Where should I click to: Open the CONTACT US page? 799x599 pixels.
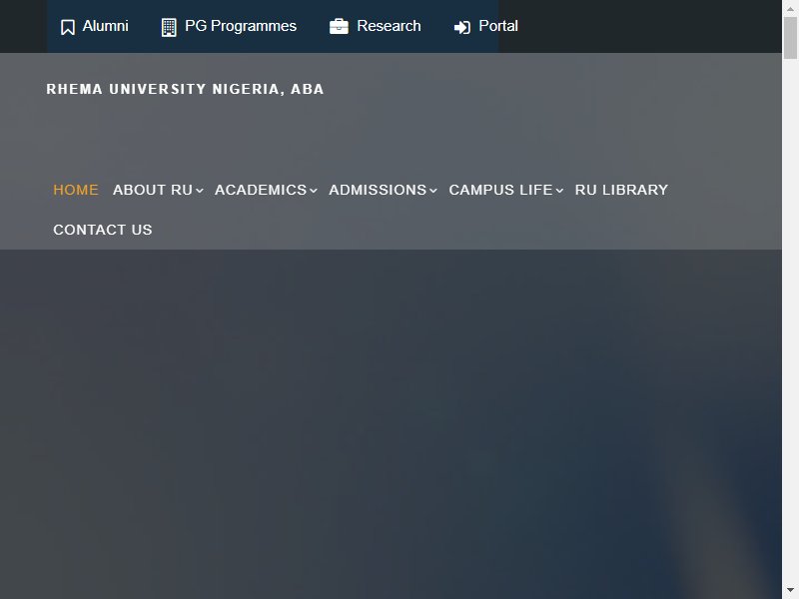tap(103, 230)
